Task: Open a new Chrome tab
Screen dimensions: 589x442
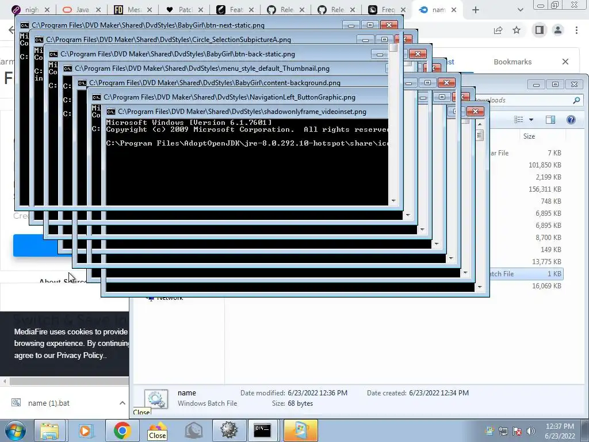Action: tap(476, 10)
